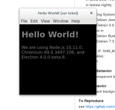The image size is (115, 110).
Task: Open the Help menu
Action: [76, 21]
